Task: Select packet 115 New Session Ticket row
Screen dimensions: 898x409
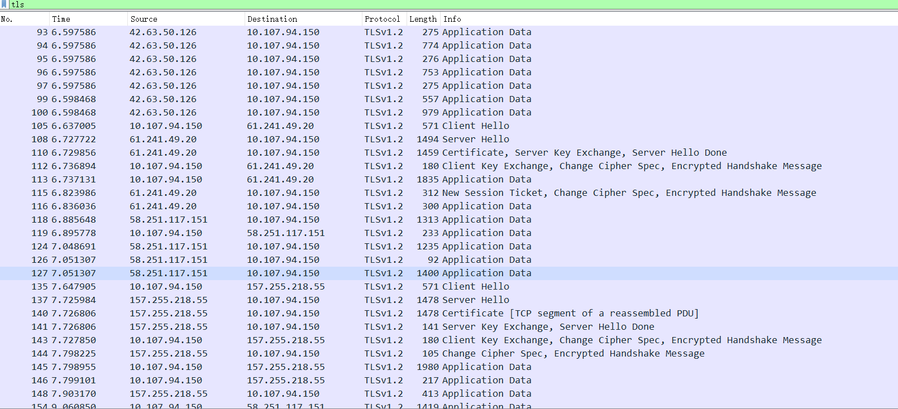Action: 449,193
